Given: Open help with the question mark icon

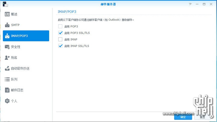Looking at the screenshot, I should [190, 4].
